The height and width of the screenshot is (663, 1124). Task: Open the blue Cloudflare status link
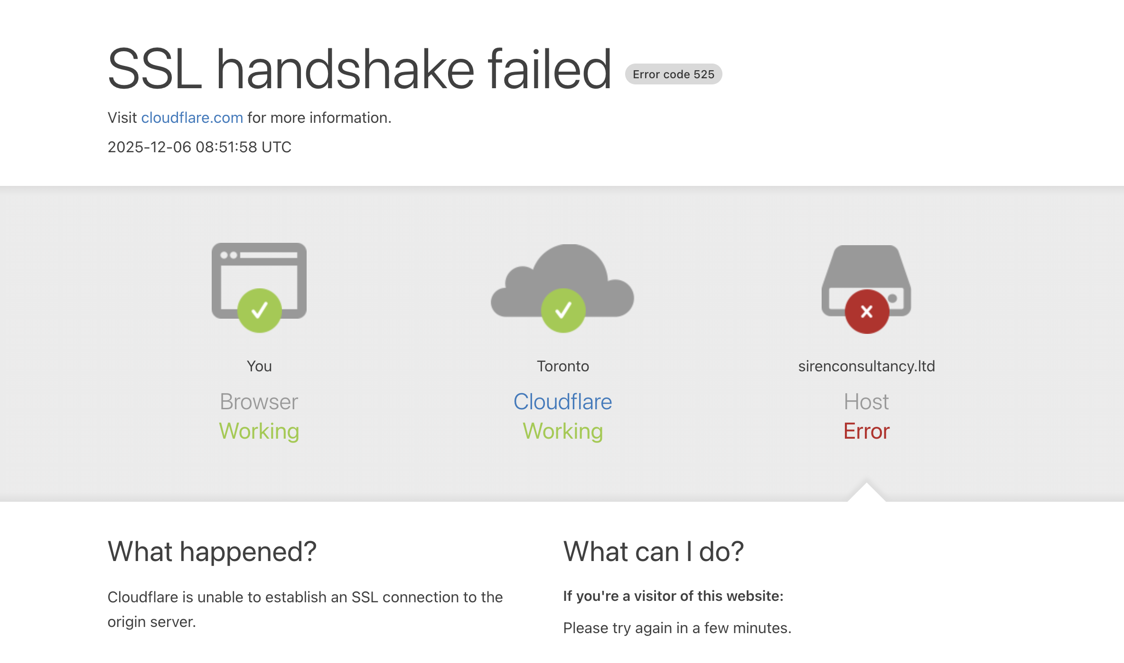562,402
